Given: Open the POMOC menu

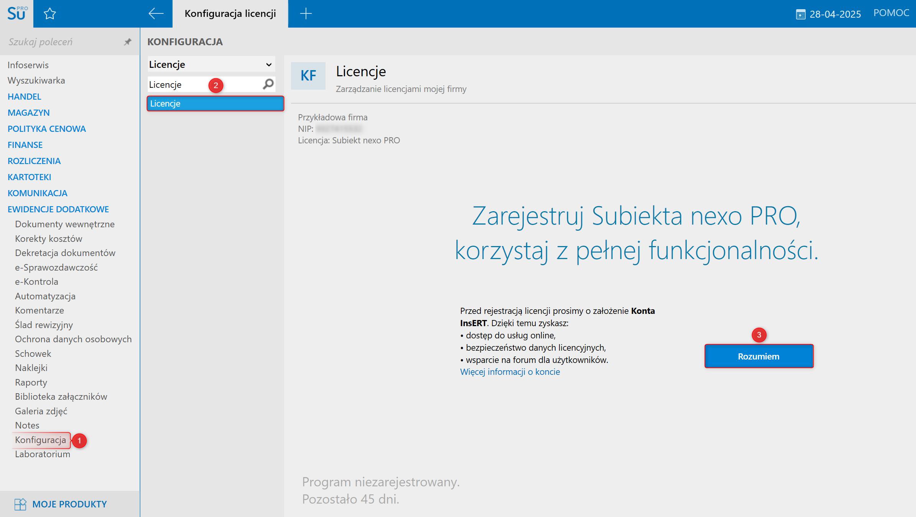Looking at the screenshot, I should pyautogui.click(x=891, y=13).
